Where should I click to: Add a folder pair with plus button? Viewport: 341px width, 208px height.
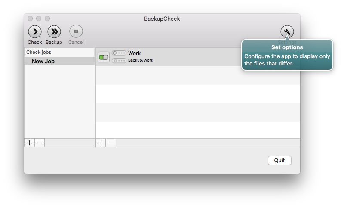tap(101, 143)
